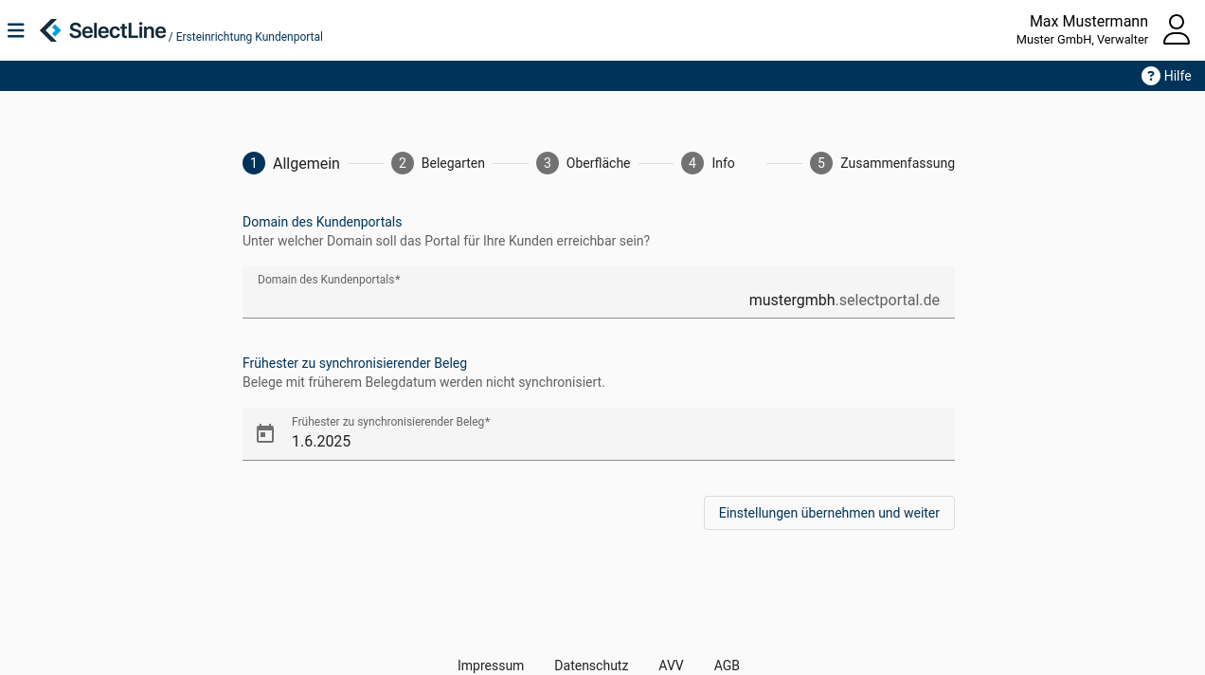
Task: Open the calendar date picker icon
Action: [x=265, y=434]
